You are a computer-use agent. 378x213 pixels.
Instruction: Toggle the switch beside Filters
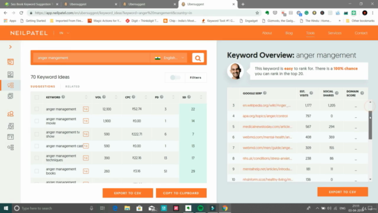(x=175, y=78)
